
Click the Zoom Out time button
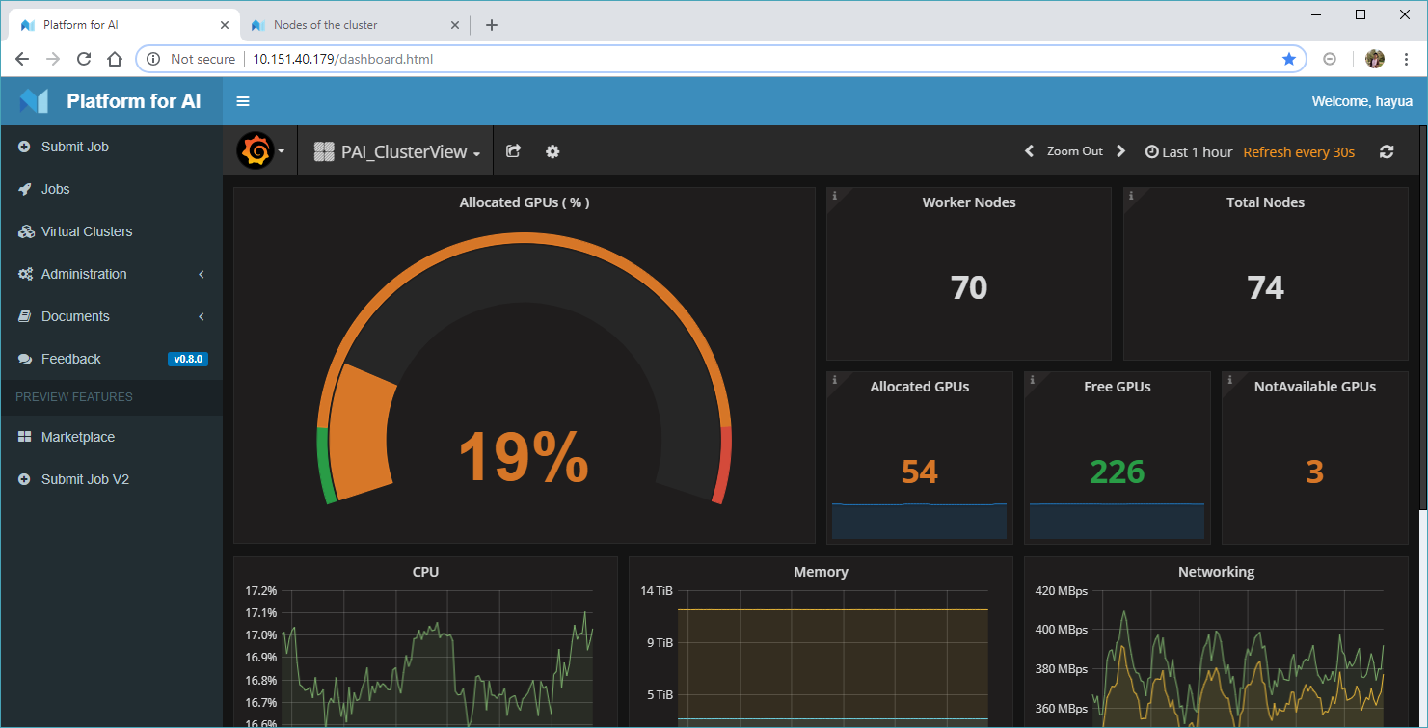pyautogui.click(x=1075, y=151)
